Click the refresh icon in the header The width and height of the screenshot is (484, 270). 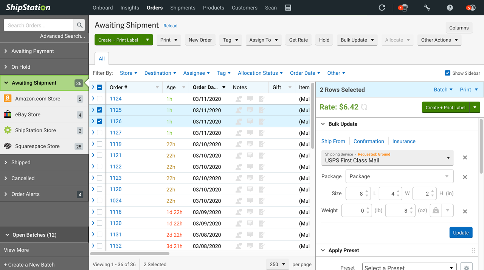(382, 8)
